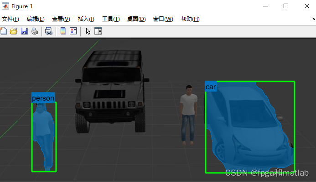
Task: Open a file with the folder icon
Action: [14, 31]
